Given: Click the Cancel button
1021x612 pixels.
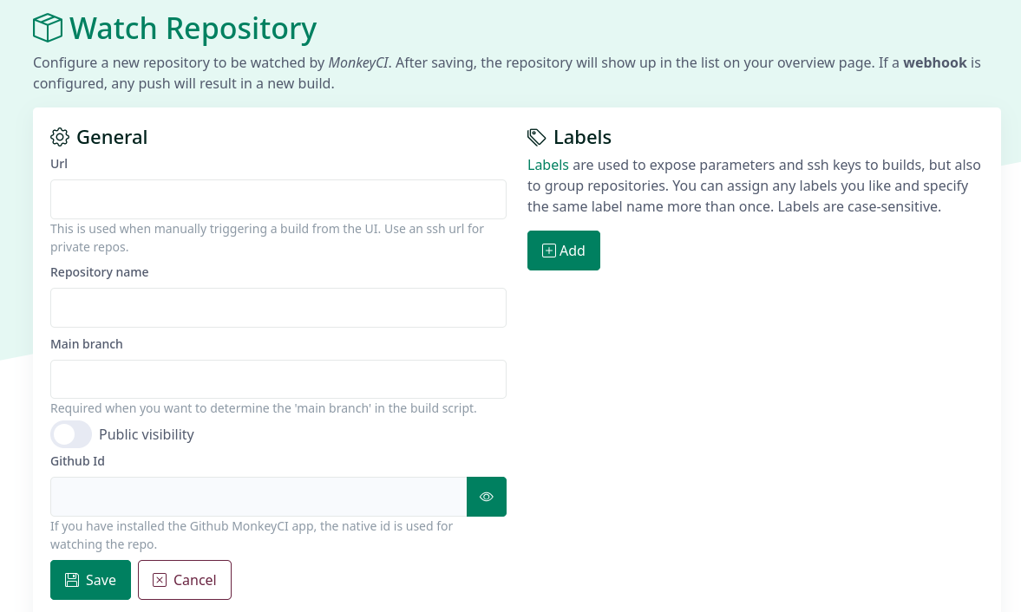Looking at the screenshot, I should coord(185,580).
